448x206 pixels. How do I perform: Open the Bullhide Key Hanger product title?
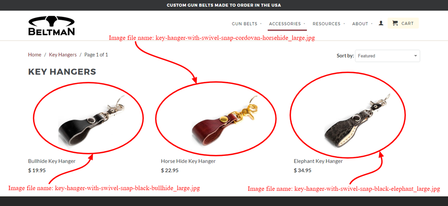click(x=52, y=161)
